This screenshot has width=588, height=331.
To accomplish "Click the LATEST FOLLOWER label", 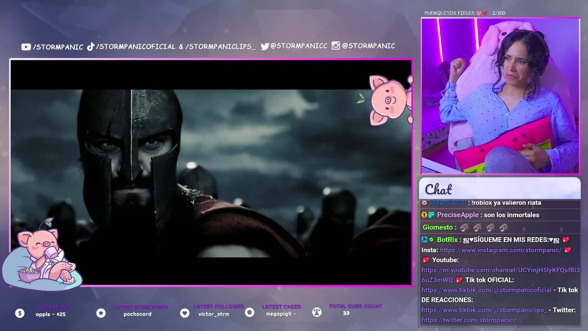I will tap(218, 306).
